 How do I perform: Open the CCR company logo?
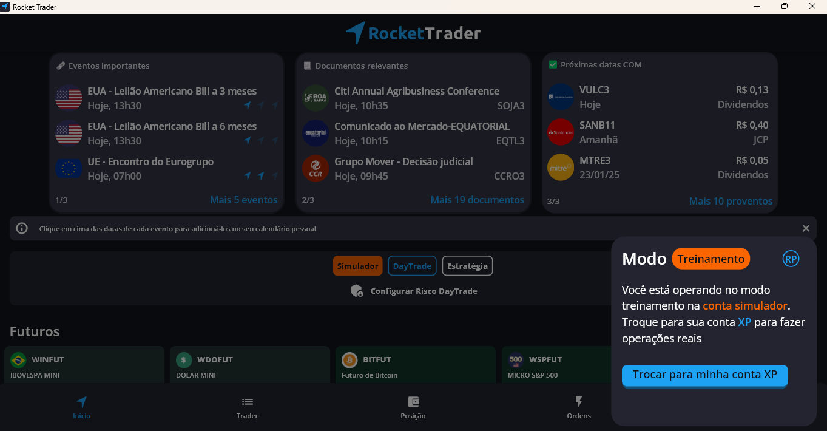click(316, 168)
